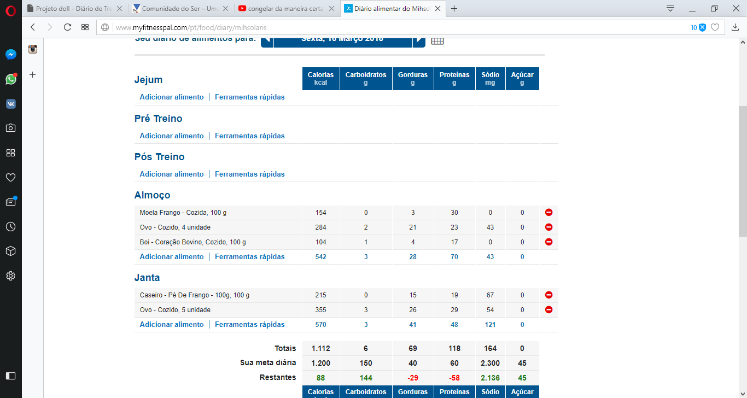Click the calendar icon beside the date

[437, 41]
